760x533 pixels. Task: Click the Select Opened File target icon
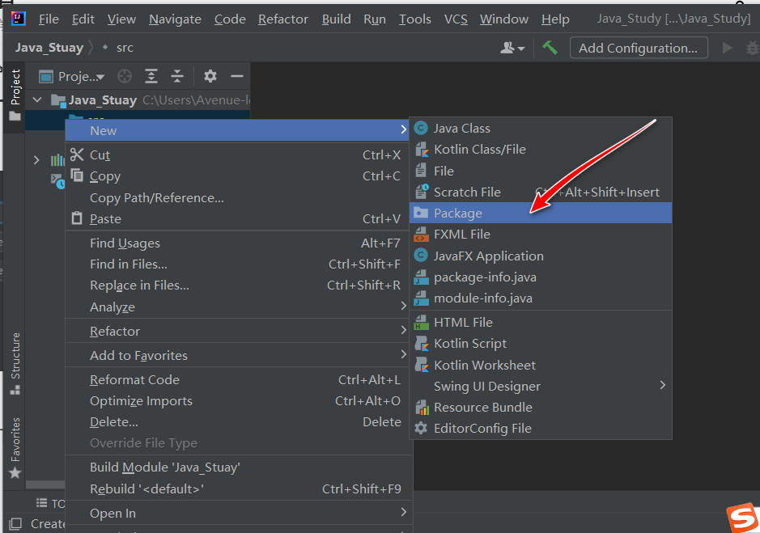pos(125,76)
